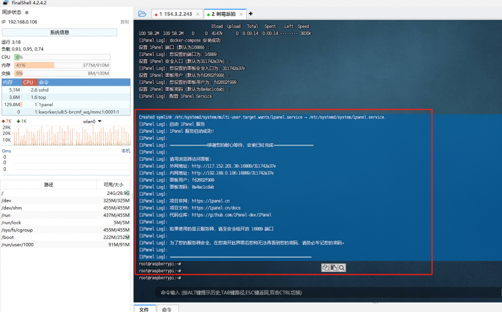Click the 交换 usage bar
This screenshot has width=502, height=312.
click(x=62, y=73)
